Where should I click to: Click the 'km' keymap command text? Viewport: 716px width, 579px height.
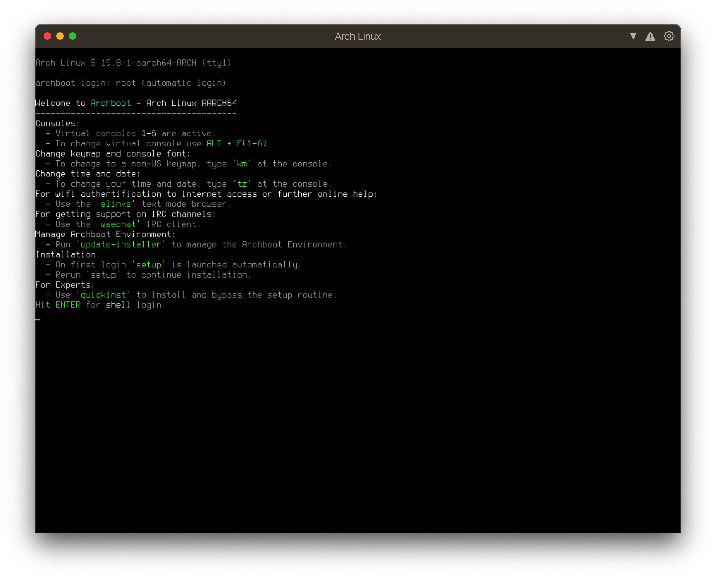click(x=242, y=164)
